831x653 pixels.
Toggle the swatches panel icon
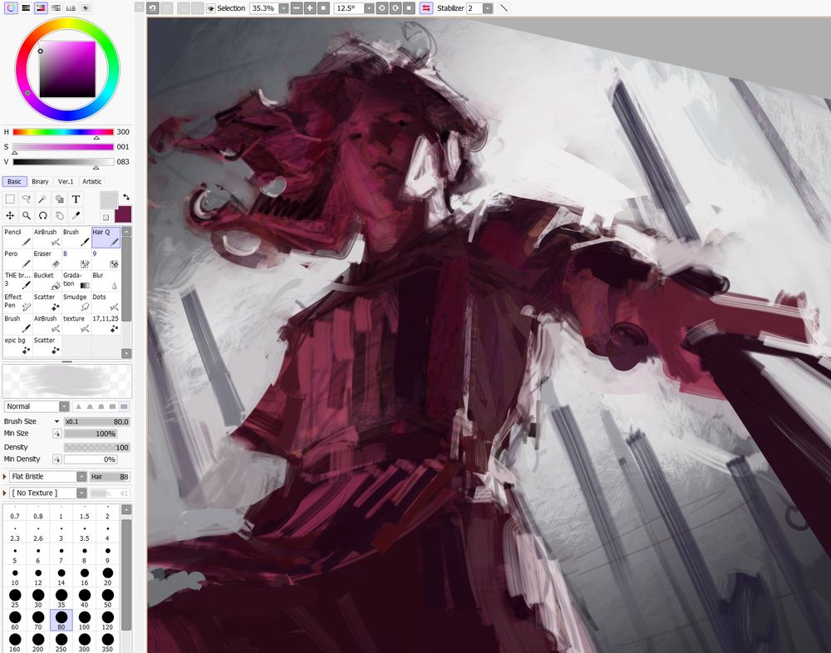tap(71, 8)
